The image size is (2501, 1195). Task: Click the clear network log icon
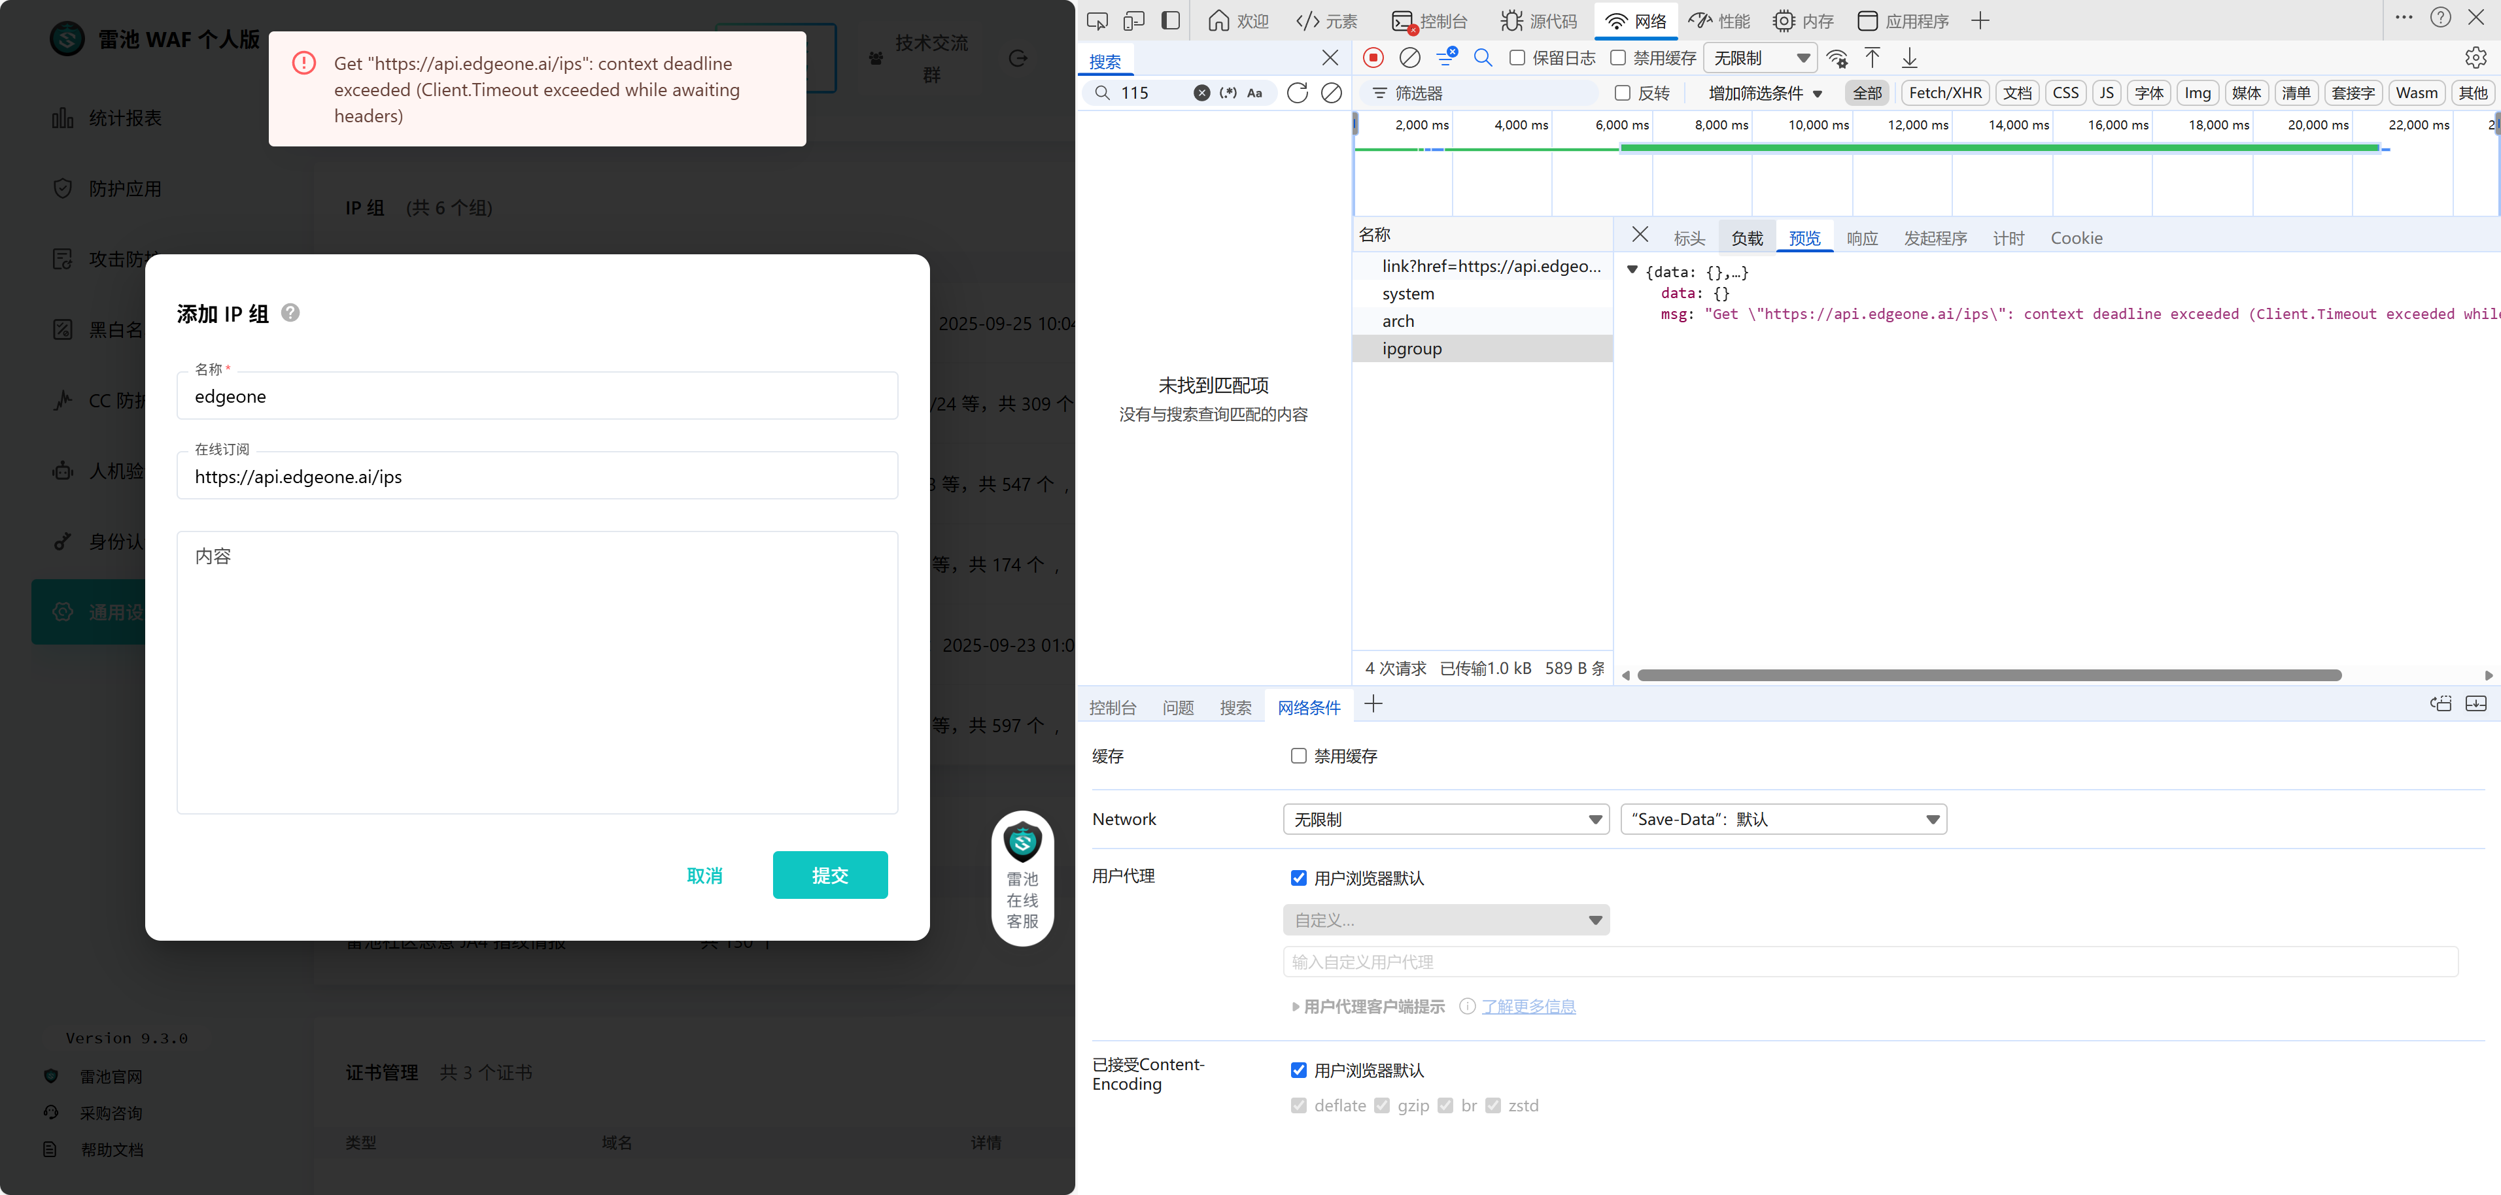pyautogui.click(x=1409, y=58)
